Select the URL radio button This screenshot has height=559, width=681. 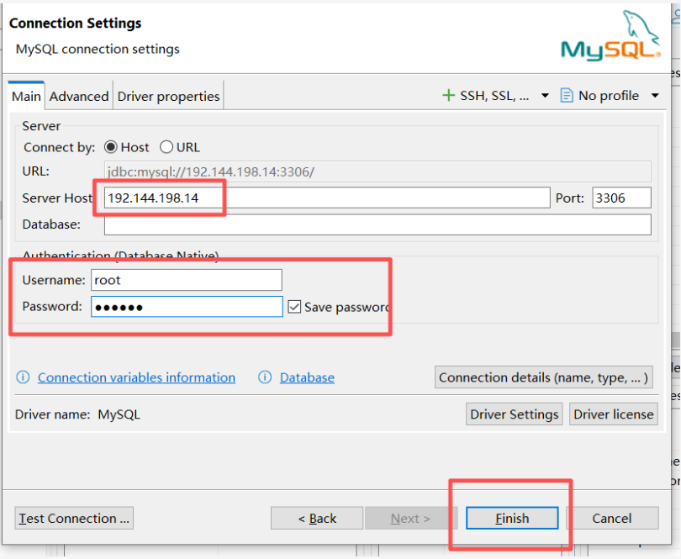tap(166, 147)
